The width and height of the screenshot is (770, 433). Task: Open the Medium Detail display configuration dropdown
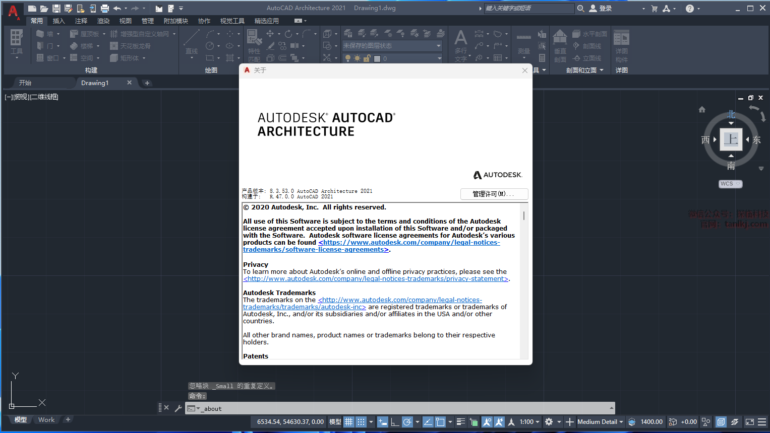click(x=600, y=422)
